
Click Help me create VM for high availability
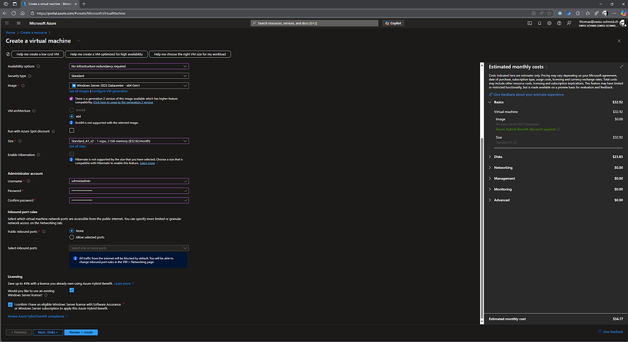click(x=106, y=54)
